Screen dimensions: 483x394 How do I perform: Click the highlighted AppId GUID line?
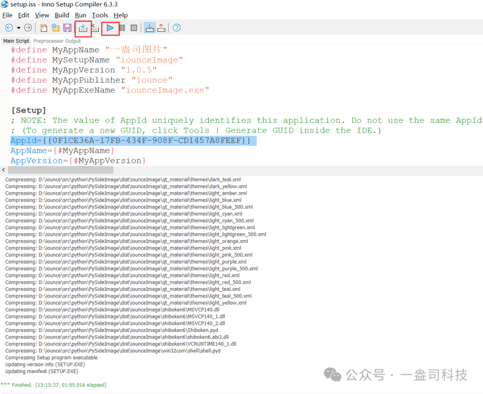[133, 141]
